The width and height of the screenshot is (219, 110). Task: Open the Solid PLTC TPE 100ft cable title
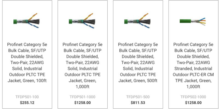(x=27, y=63)
